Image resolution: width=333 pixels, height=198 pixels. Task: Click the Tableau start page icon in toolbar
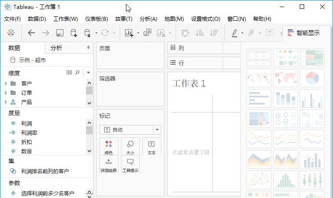point(11,33)
